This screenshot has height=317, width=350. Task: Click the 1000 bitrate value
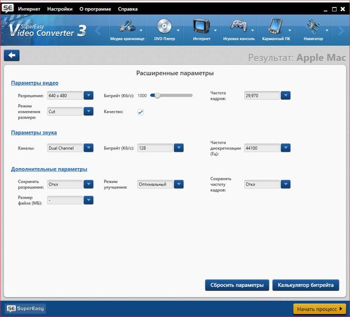pos(142,96)
